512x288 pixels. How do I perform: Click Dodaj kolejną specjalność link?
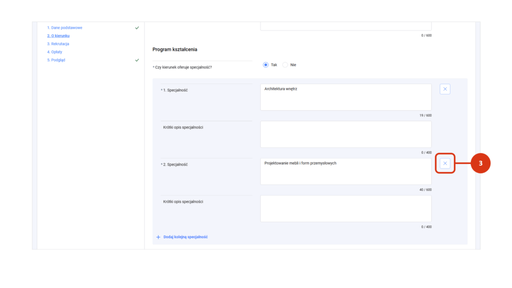[185, 237]
